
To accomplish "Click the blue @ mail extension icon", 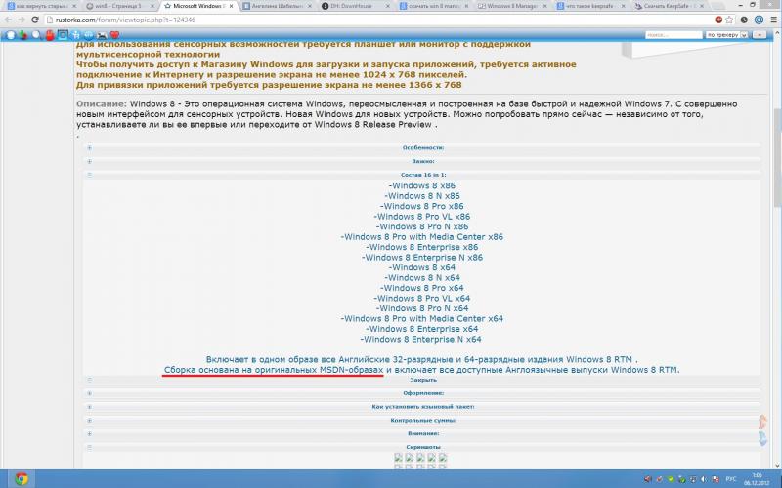I will coord(759,20).
